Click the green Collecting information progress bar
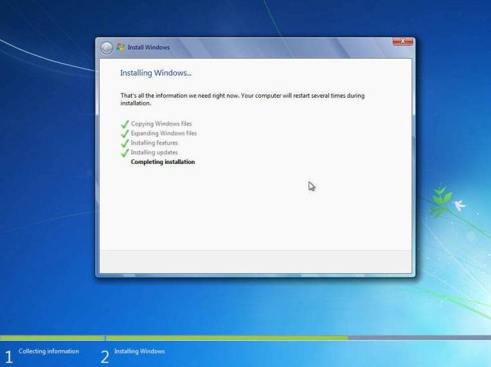Image resolution: width=491 pixels, height=367 pixels. 51,337
